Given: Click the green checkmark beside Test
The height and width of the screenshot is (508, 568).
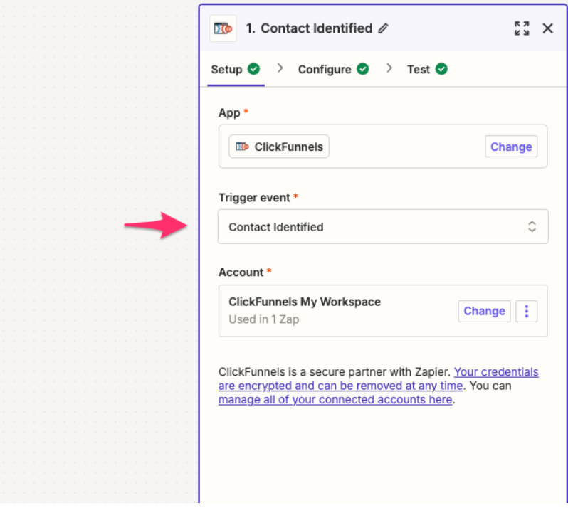Looking at the screenshot, I should click(x=441, y=69).
